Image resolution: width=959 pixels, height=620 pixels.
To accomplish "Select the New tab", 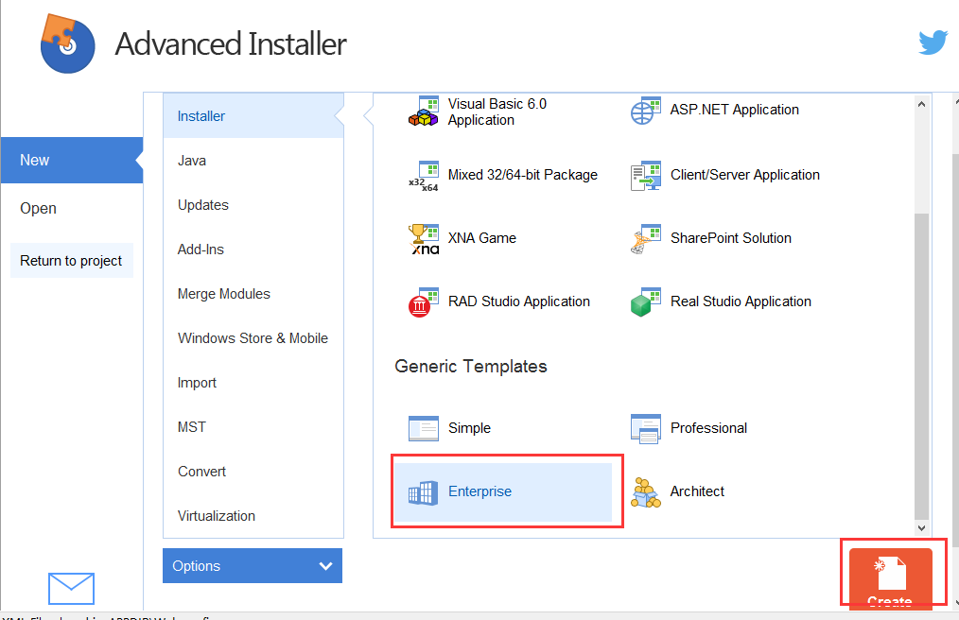I will click(x=72, y=160).
